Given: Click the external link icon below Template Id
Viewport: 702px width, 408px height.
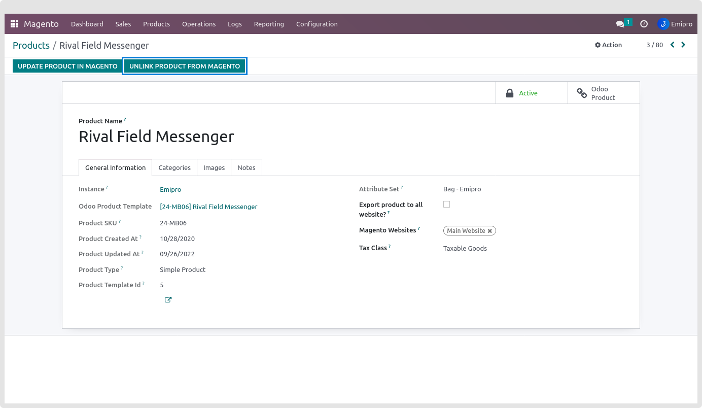Looking at the screenshot, I should [168, 300].
